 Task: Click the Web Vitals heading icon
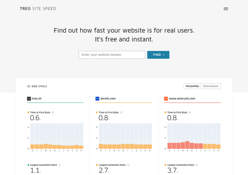(x=29, y=86)
